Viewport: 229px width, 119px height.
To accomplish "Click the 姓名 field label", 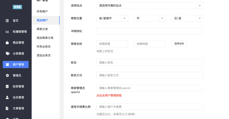I will click(73, 63).
